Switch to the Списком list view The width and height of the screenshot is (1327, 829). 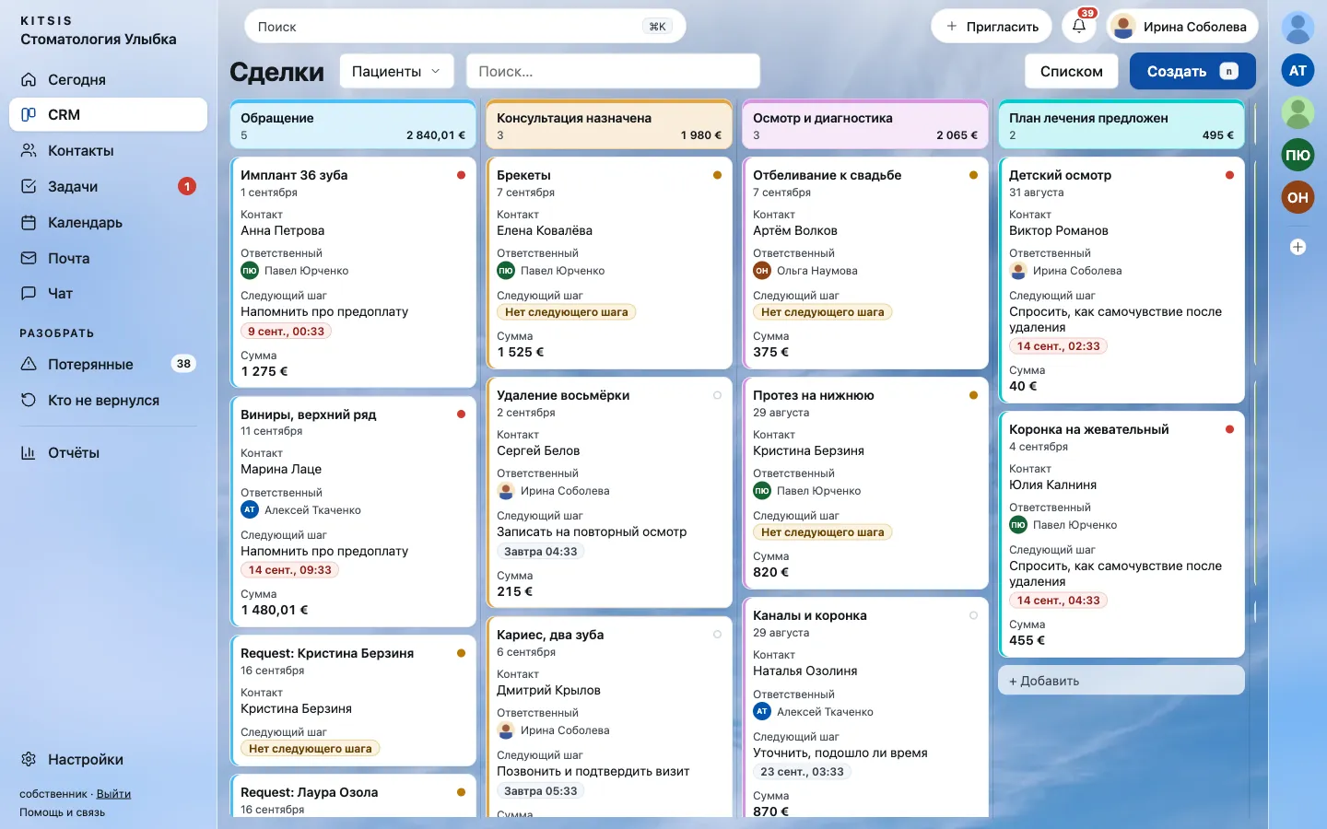(x=1071, y=71)
